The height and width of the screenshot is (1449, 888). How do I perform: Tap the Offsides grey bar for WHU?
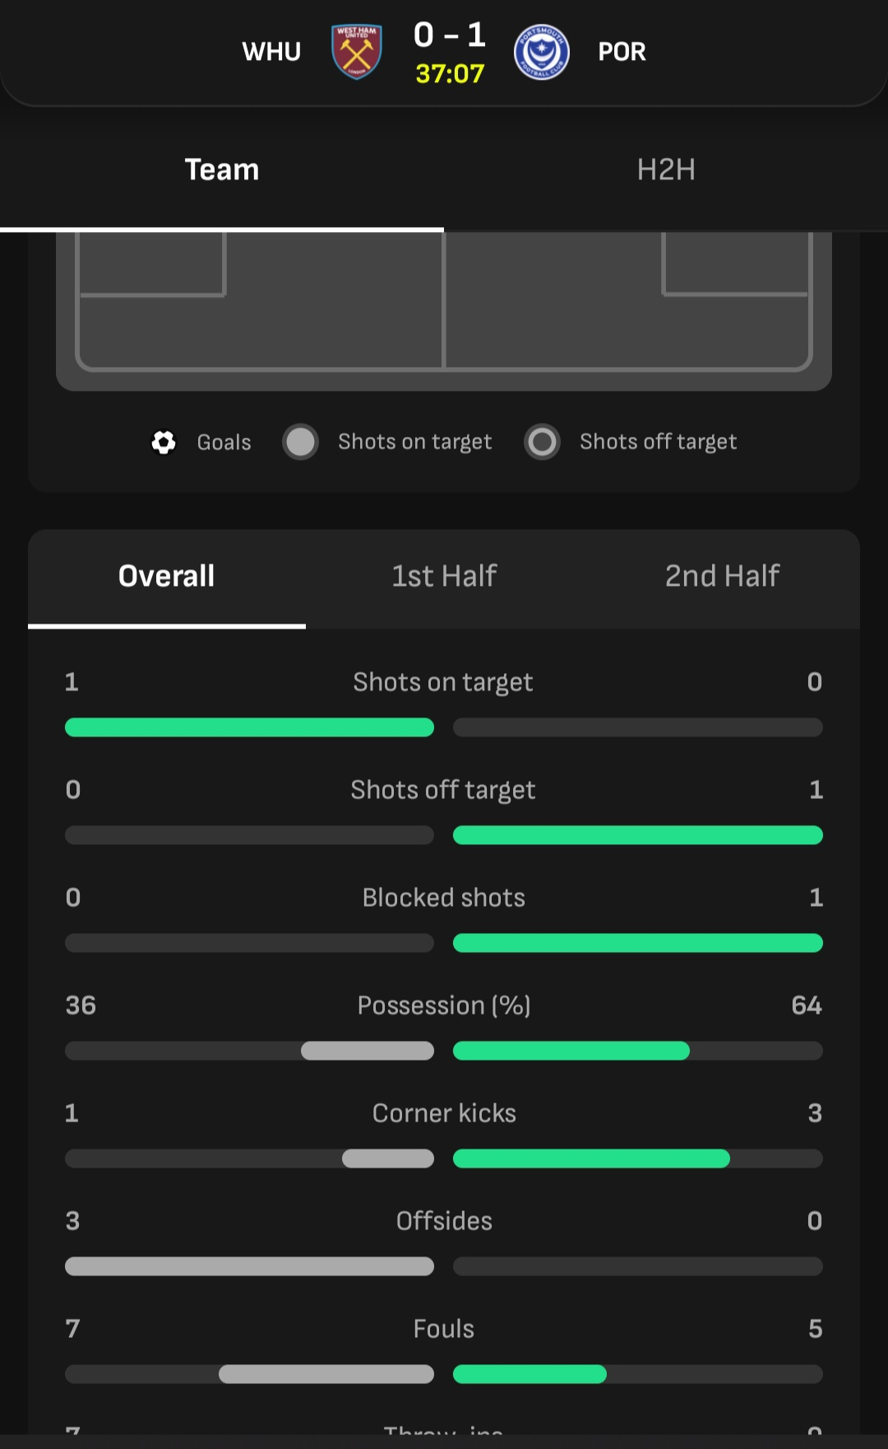[x=249, y=1266]
